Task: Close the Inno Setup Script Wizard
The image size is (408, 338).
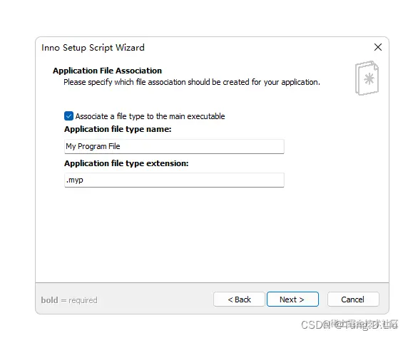Action: (x=378, y=47)
